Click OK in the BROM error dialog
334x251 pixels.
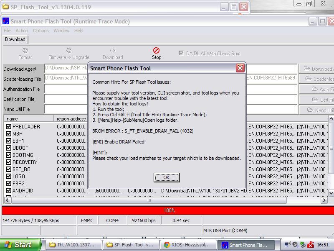tap(167, 177)
